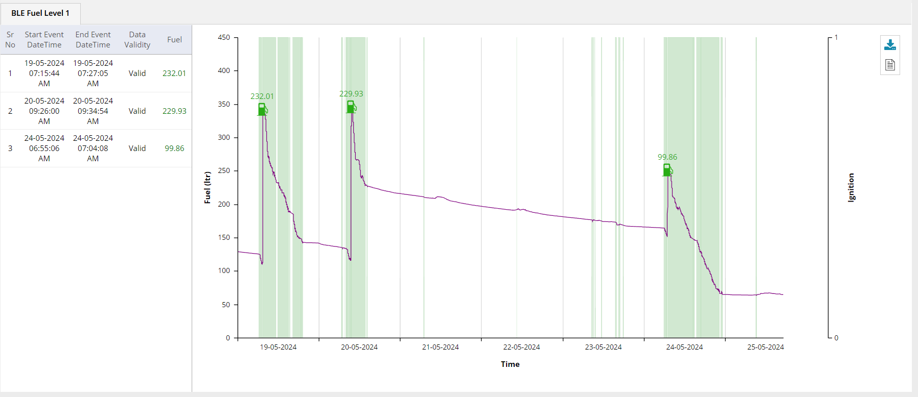The height and width of the screenshot is (397, 918).
Task: Click the fuel fill event icon on 24-05-2024
Action: (667, 169)
